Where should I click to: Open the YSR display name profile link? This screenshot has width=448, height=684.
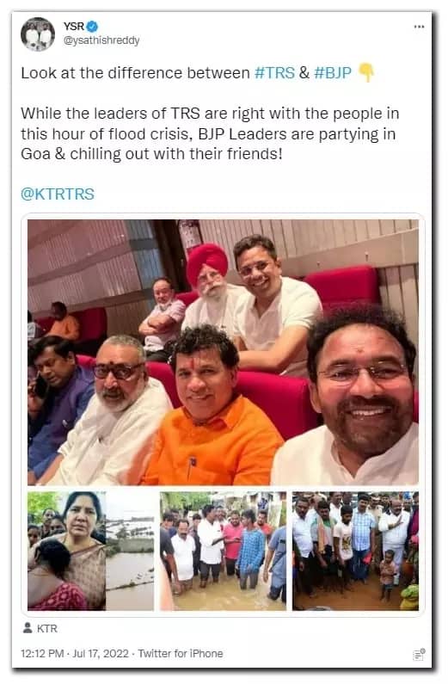[x=74, y=27]
